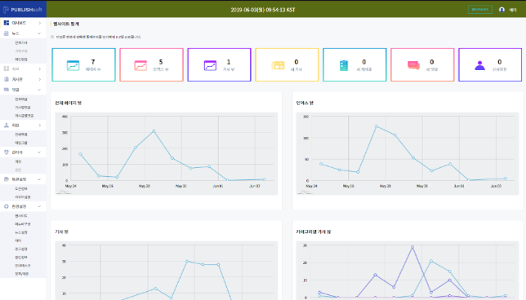This screenshot has width=526, height=300.
Task: Open the article view card showing 1
Action: click(x=219, y=64)
